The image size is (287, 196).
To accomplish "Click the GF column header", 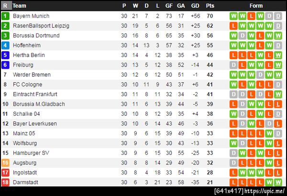I will pos(169,6).
